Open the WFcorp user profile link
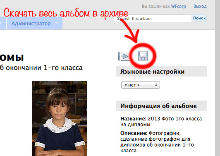220x156 pixels. (x=179, y=6)
